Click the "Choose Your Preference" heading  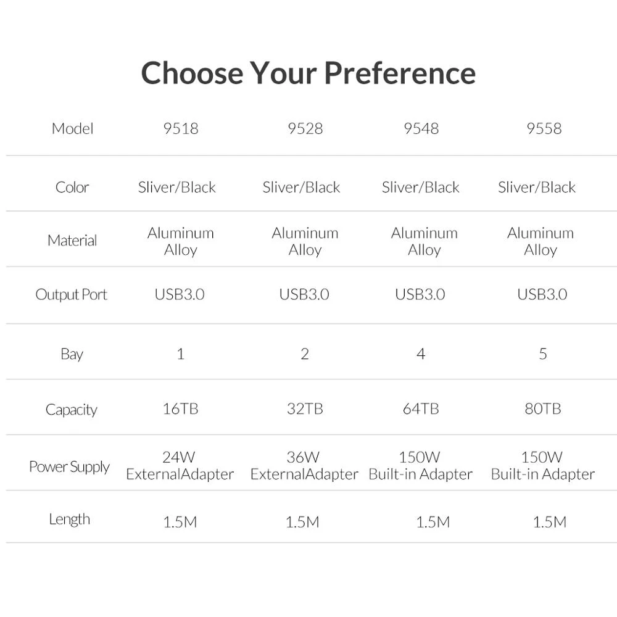(x=308, y=73)
